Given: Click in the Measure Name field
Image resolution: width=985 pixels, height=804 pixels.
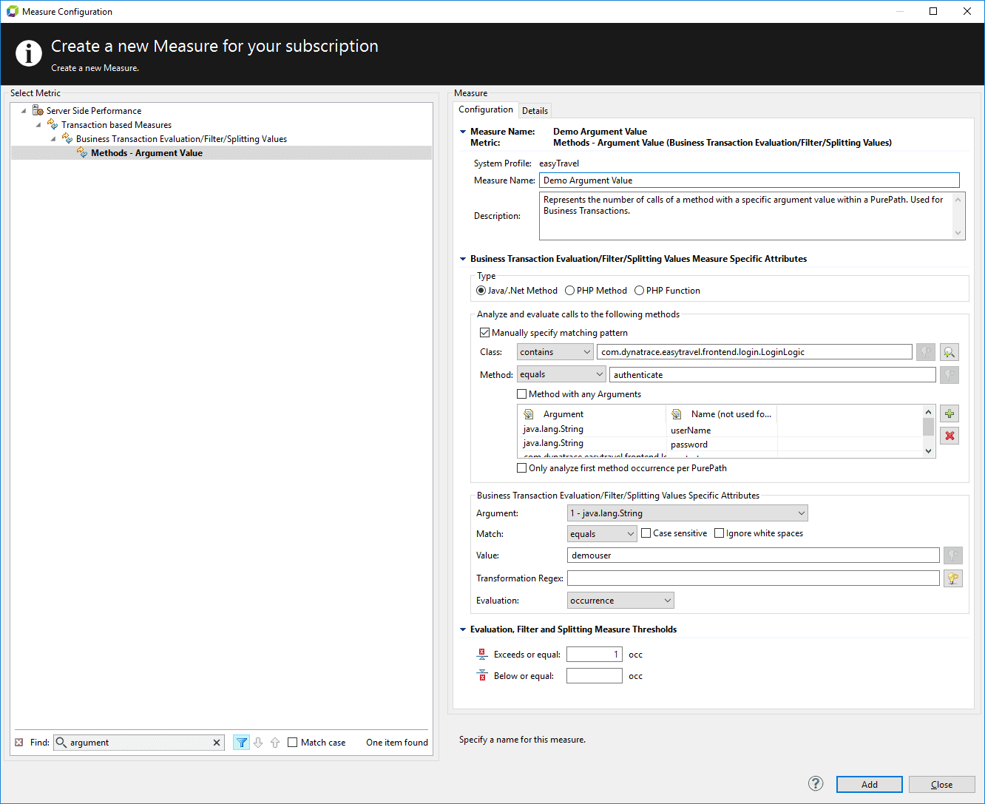Looking at the screenshot, I should coord(749,180).
